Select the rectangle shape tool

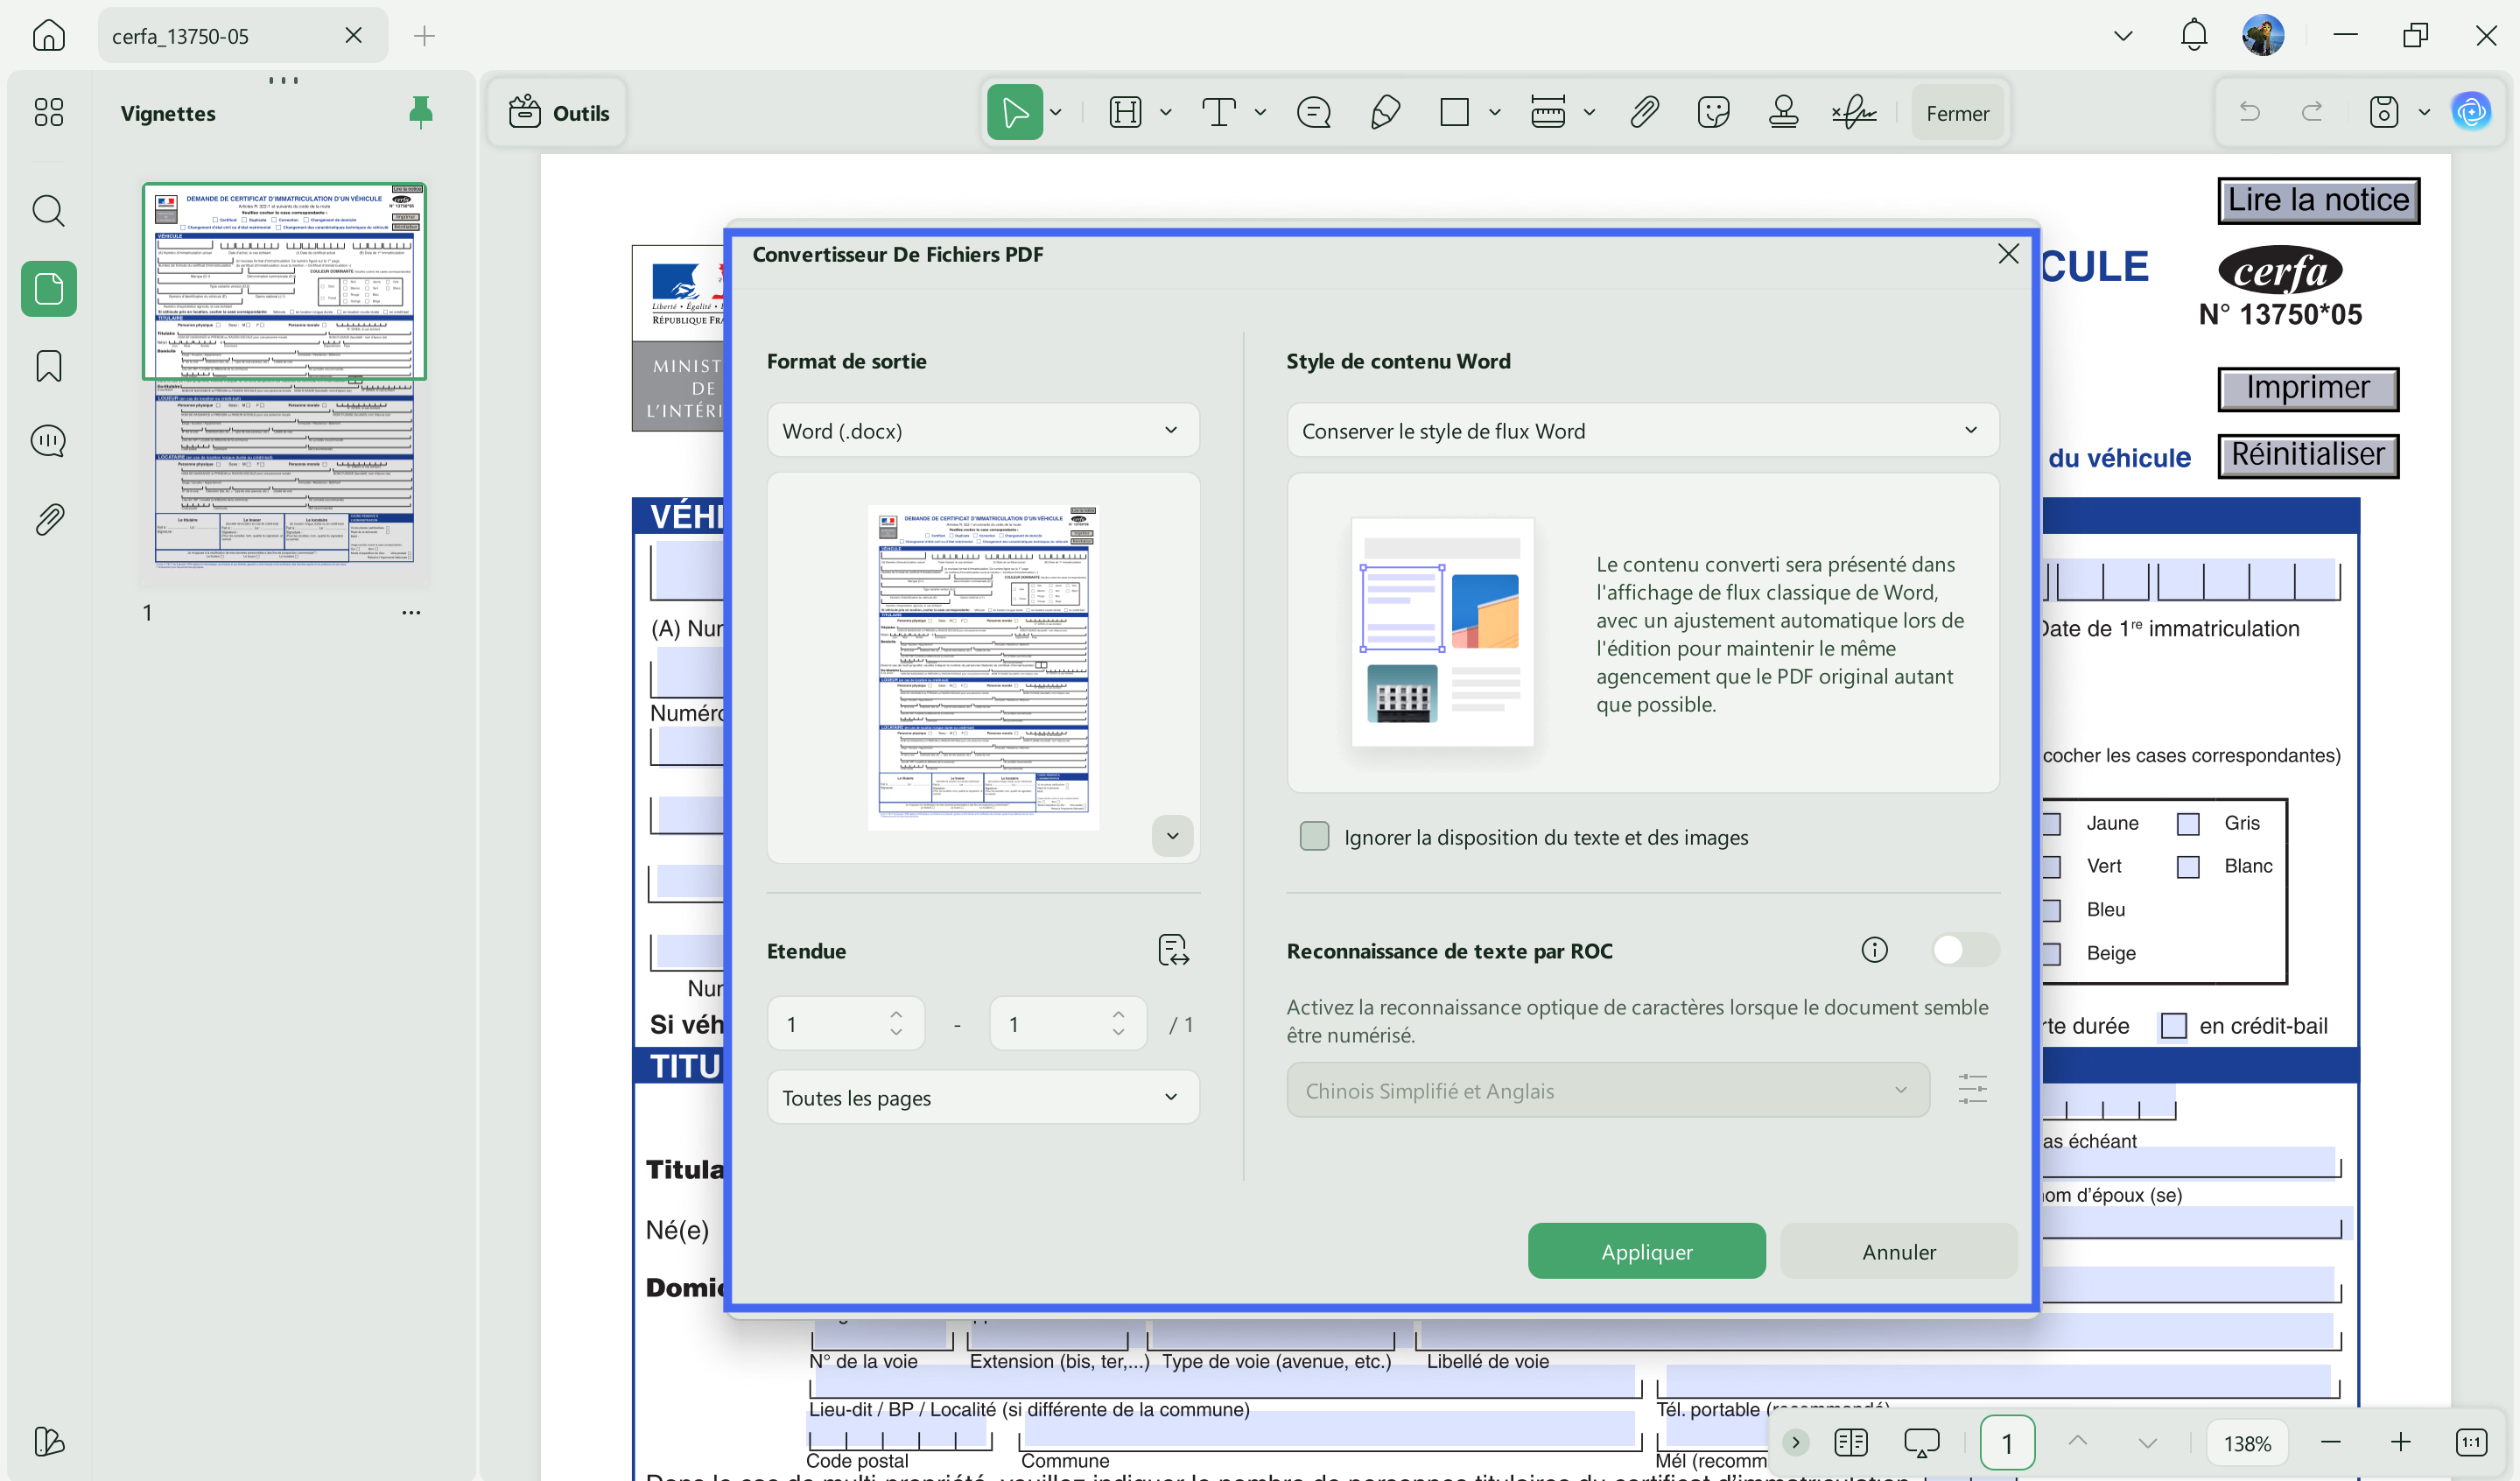point(1454,112)
